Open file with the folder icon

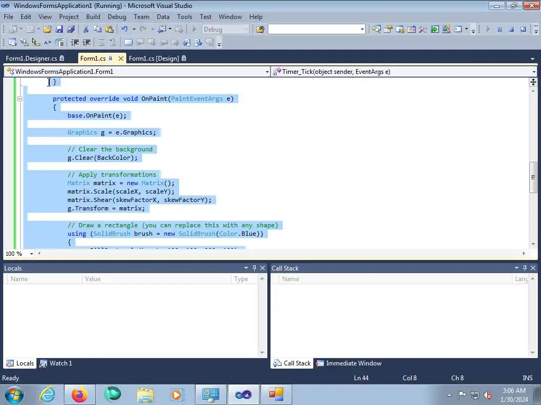[x=48, y=30]
